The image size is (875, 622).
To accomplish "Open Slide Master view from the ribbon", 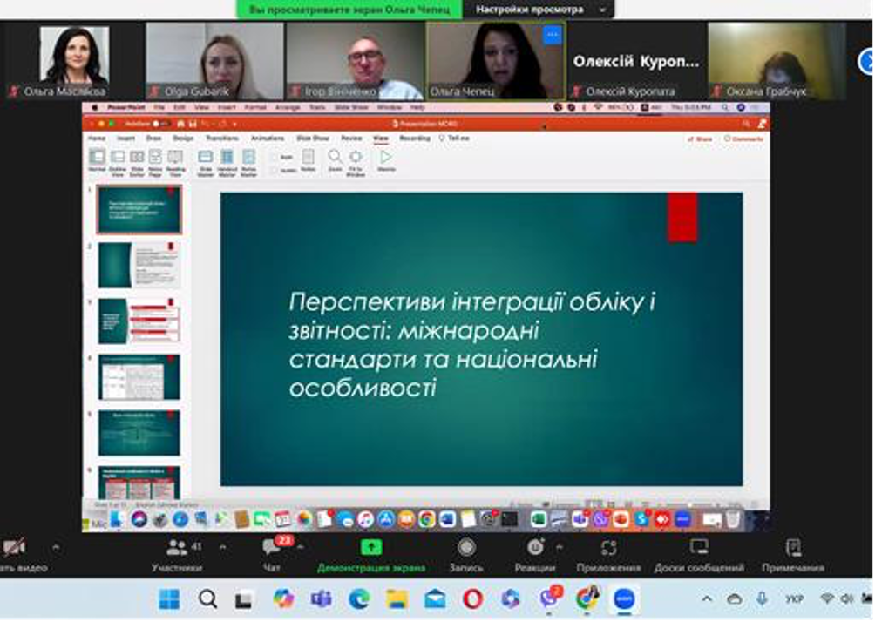I will tap(206, 163).
